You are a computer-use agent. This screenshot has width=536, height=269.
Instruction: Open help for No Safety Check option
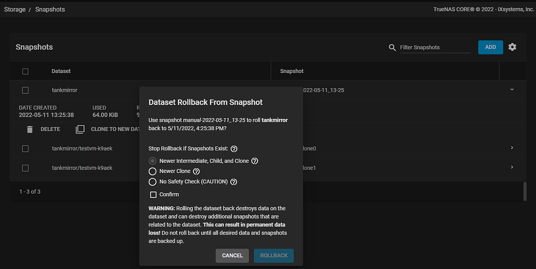pyautogui.click(x=233, y=182)
